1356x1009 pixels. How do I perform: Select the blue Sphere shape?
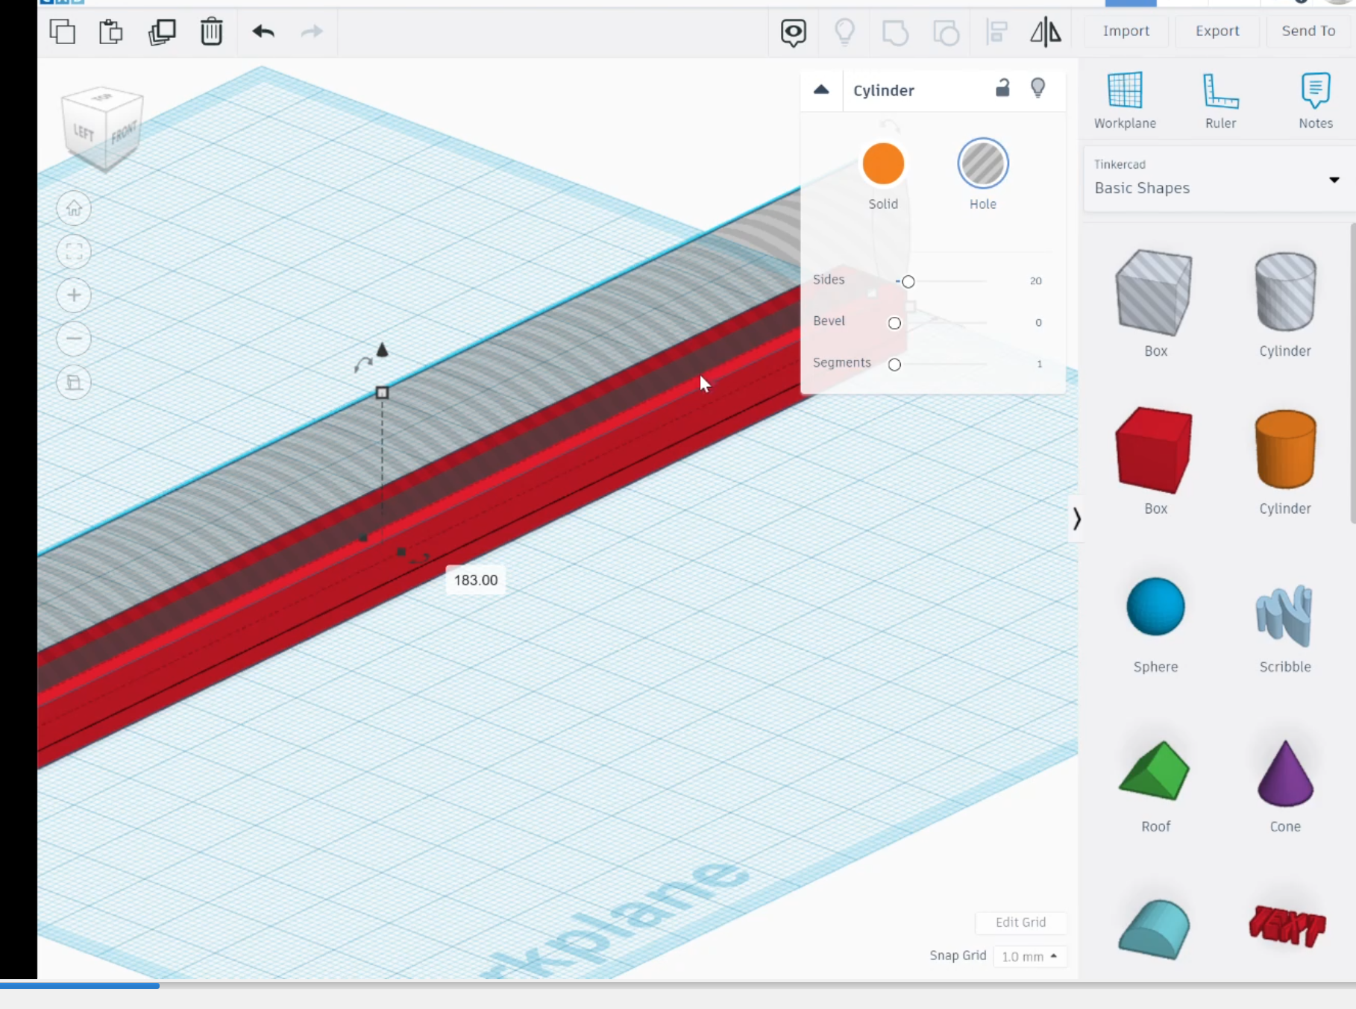click(x=1155, y=606)
